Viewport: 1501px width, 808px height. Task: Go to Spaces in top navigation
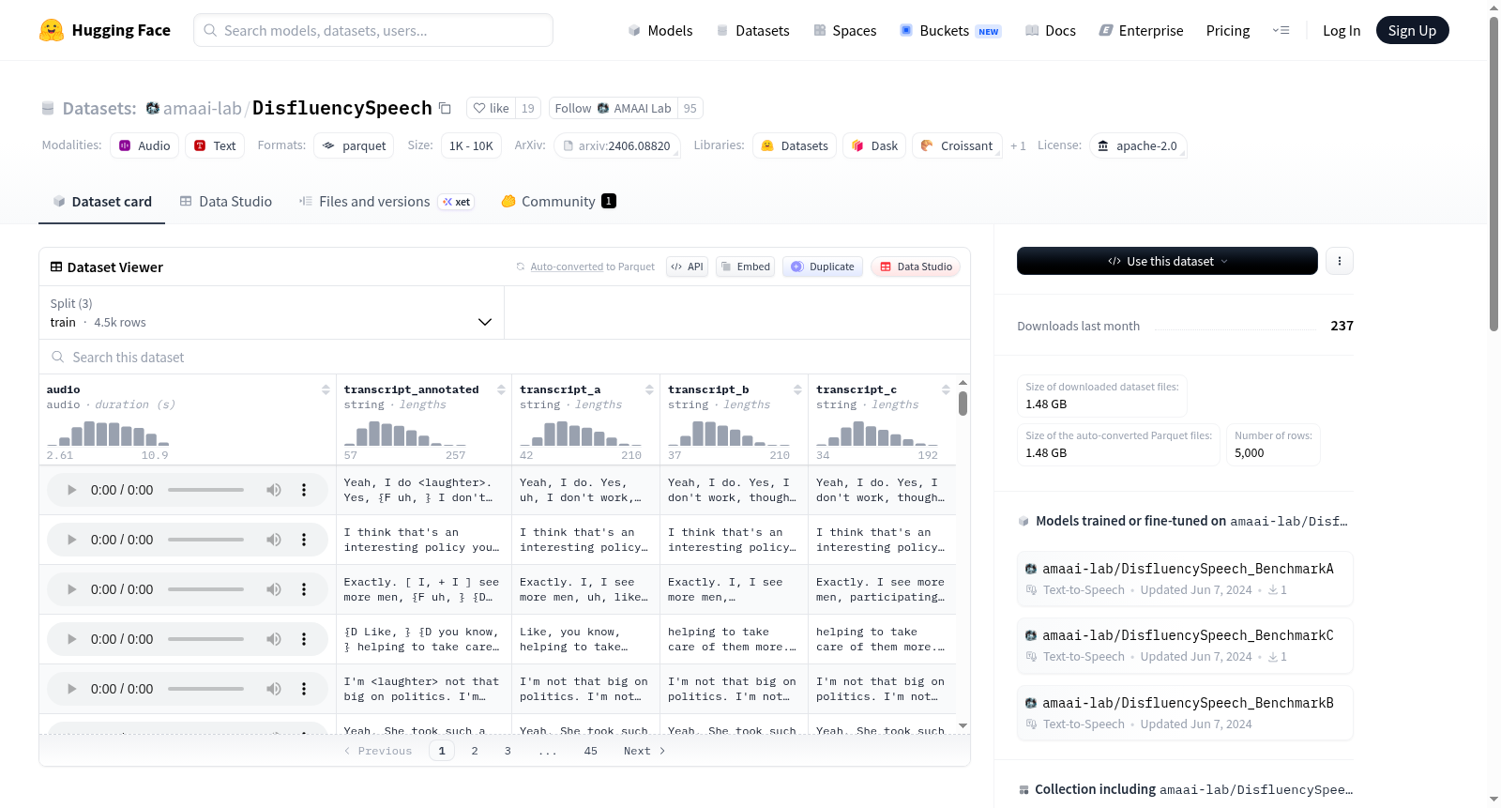tap(844, 31)
